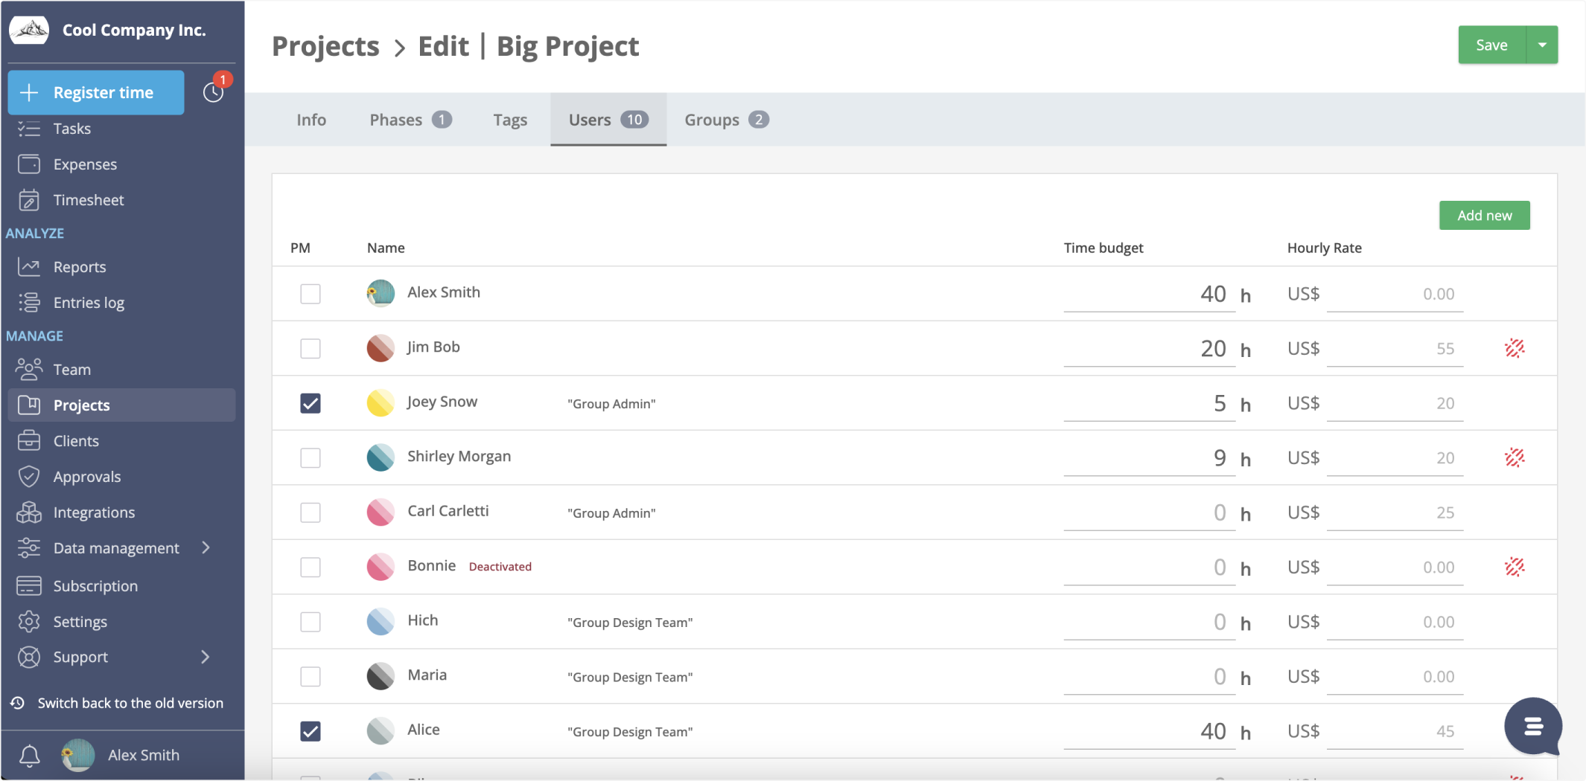The width and height of the screenshot is (1586, 781).
Task: Switch to the Groups tab
Action: click(x=711, y=119)
